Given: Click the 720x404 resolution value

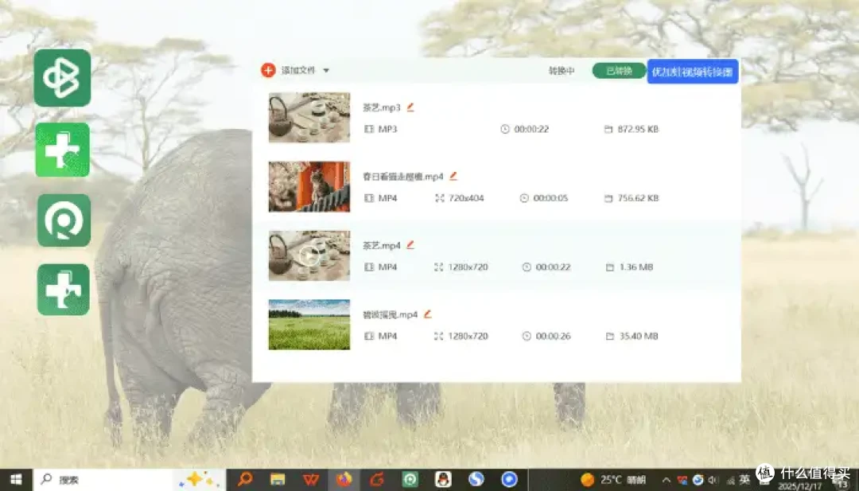Looking at the screenshot, I should click(466, 198).
